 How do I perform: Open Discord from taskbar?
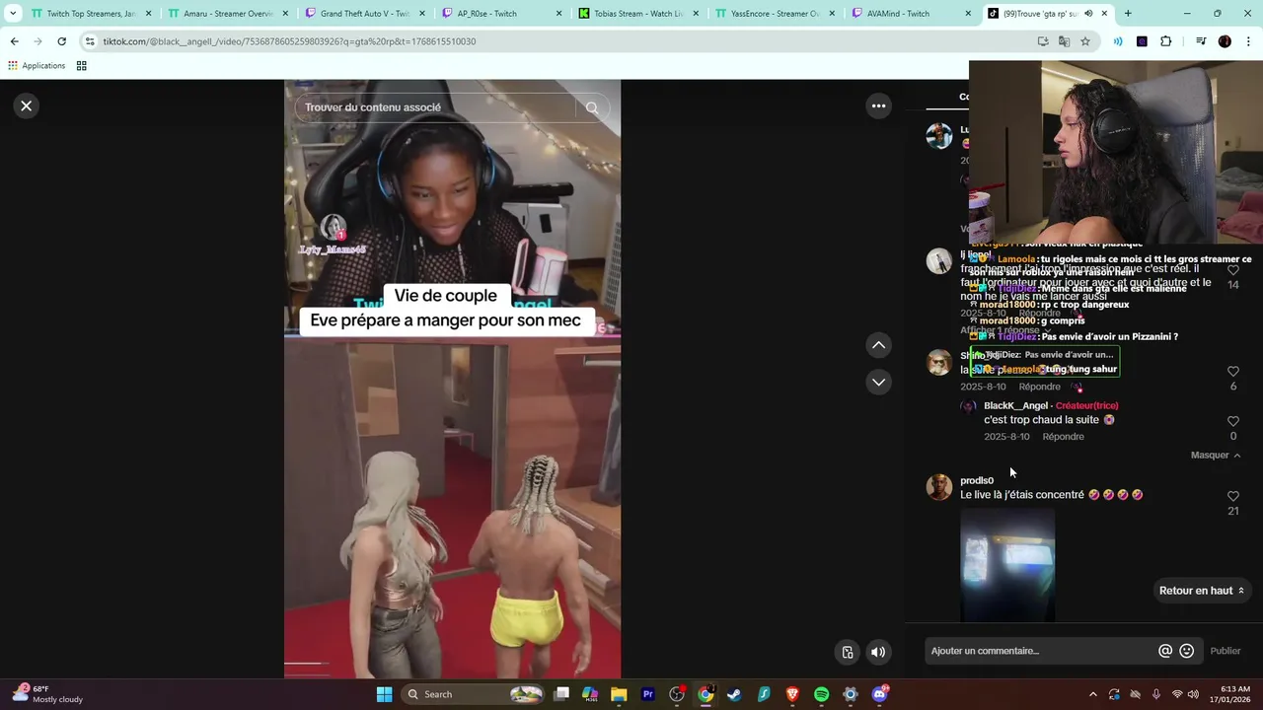point(879,694)
